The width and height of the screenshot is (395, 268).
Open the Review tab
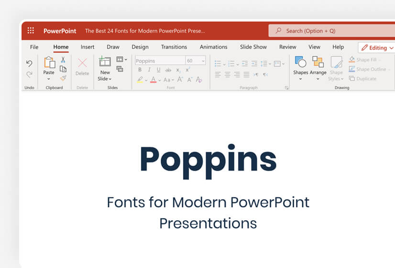288,47
